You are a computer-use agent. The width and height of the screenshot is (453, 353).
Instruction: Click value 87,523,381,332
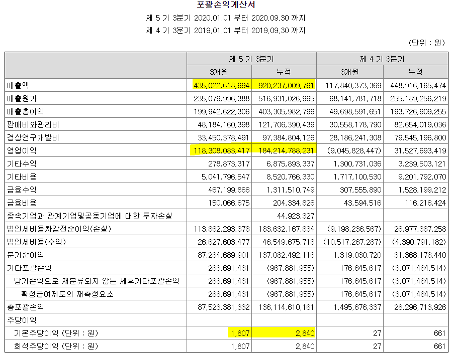click(x=224, y=307)
